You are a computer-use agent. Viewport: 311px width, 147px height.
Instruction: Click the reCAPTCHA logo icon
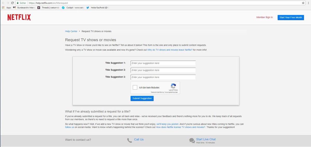click(x=173, y=86)
